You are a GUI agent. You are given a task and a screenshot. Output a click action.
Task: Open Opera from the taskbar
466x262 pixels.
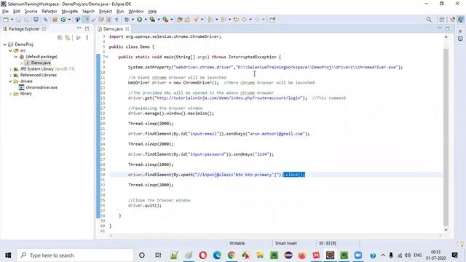[x=202, y=255]
